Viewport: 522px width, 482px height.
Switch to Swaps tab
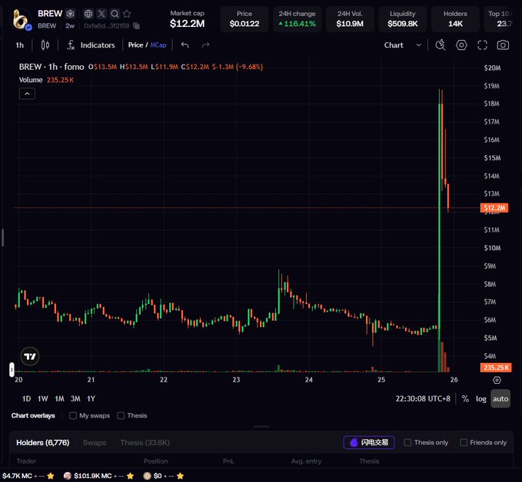95,443
